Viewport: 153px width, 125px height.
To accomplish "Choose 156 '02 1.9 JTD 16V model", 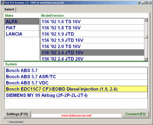I will [92, 40].
